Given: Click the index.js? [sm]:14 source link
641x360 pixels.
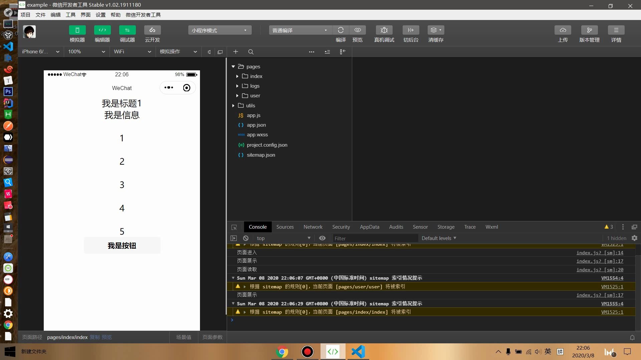Looking at the screenshot, I should click(600, 253).
